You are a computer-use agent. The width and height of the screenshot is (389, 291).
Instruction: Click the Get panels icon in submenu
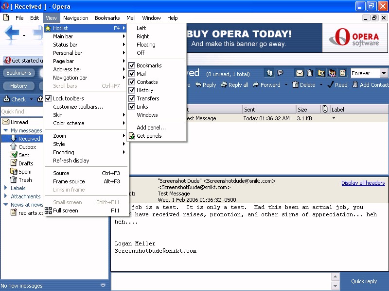point(131,136)
